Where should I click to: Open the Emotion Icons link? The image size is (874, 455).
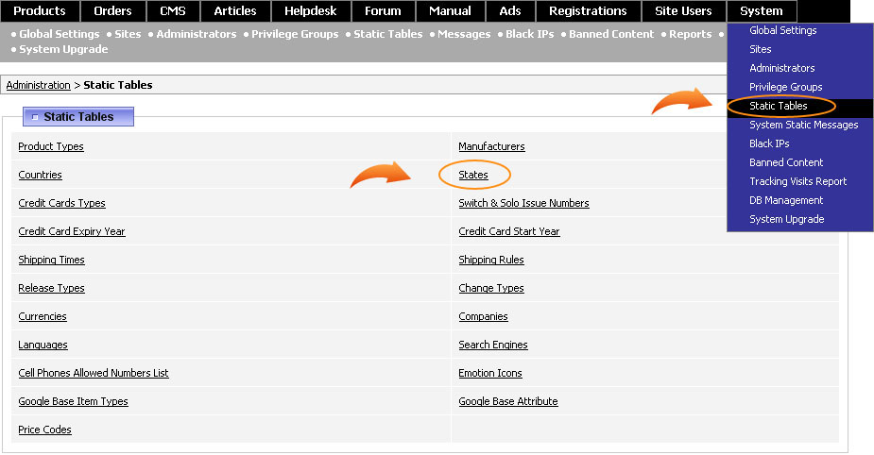(x=490, y=373)
